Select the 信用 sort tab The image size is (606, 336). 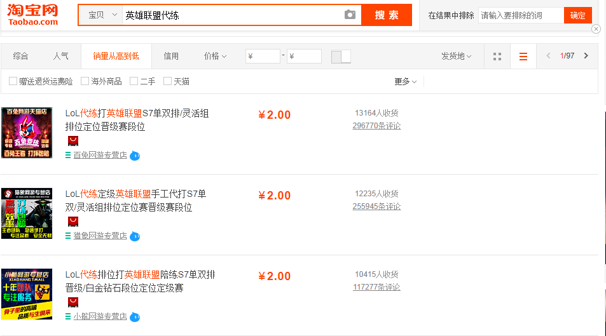click(x=171, y=57)
